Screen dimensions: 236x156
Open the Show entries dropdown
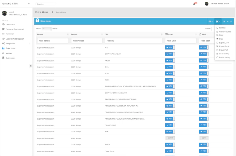coord(46,29)
